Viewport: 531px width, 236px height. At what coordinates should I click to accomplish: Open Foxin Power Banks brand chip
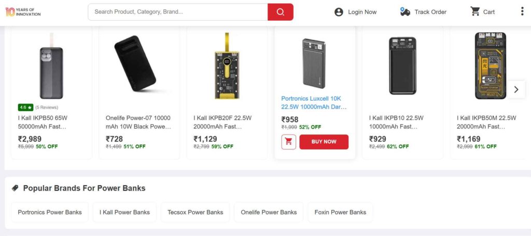340,212
